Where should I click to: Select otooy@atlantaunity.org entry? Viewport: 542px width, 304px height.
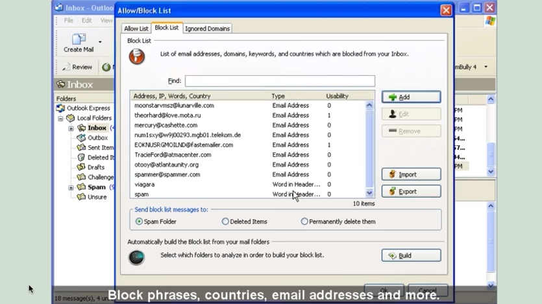pyautogui.click(x=248, y=165)
